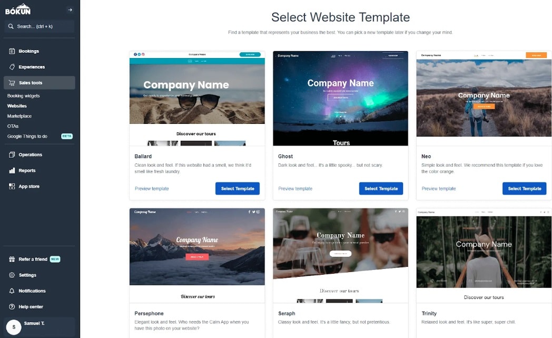552x338 pixels.
Task: Click the Refer a friend gift icon
Action: 12,259
